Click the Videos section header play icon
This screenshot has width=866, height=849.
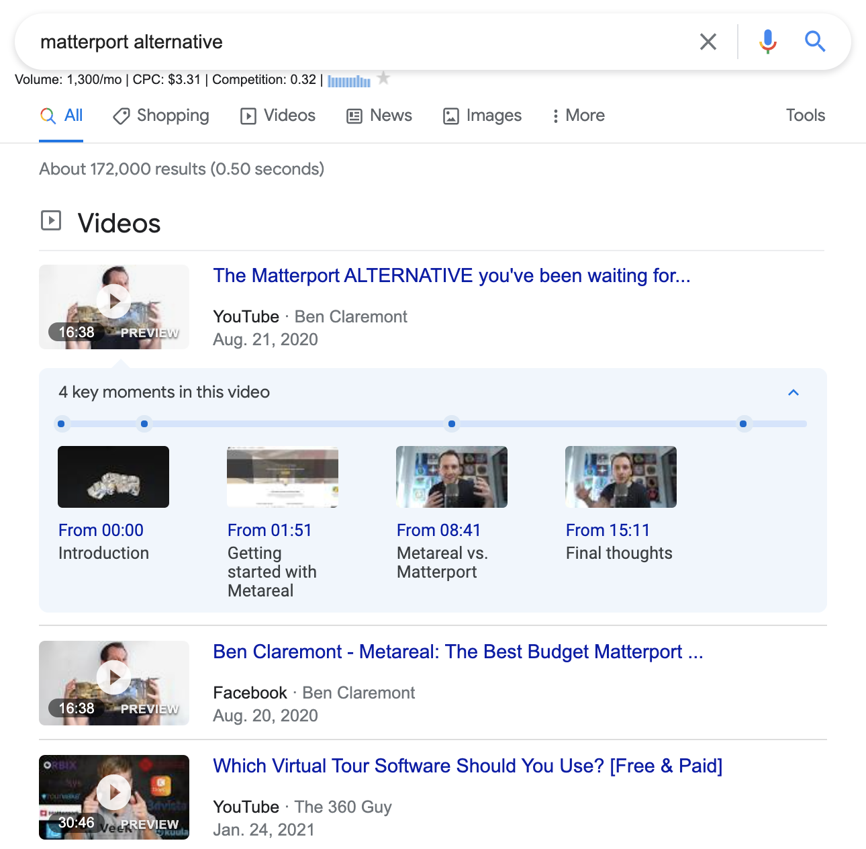(50, 220)
